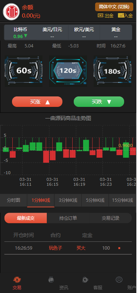Tap the 买跌 buy down button
The height and width of the screenshot is (293, 137).
(x=99, y=102)
